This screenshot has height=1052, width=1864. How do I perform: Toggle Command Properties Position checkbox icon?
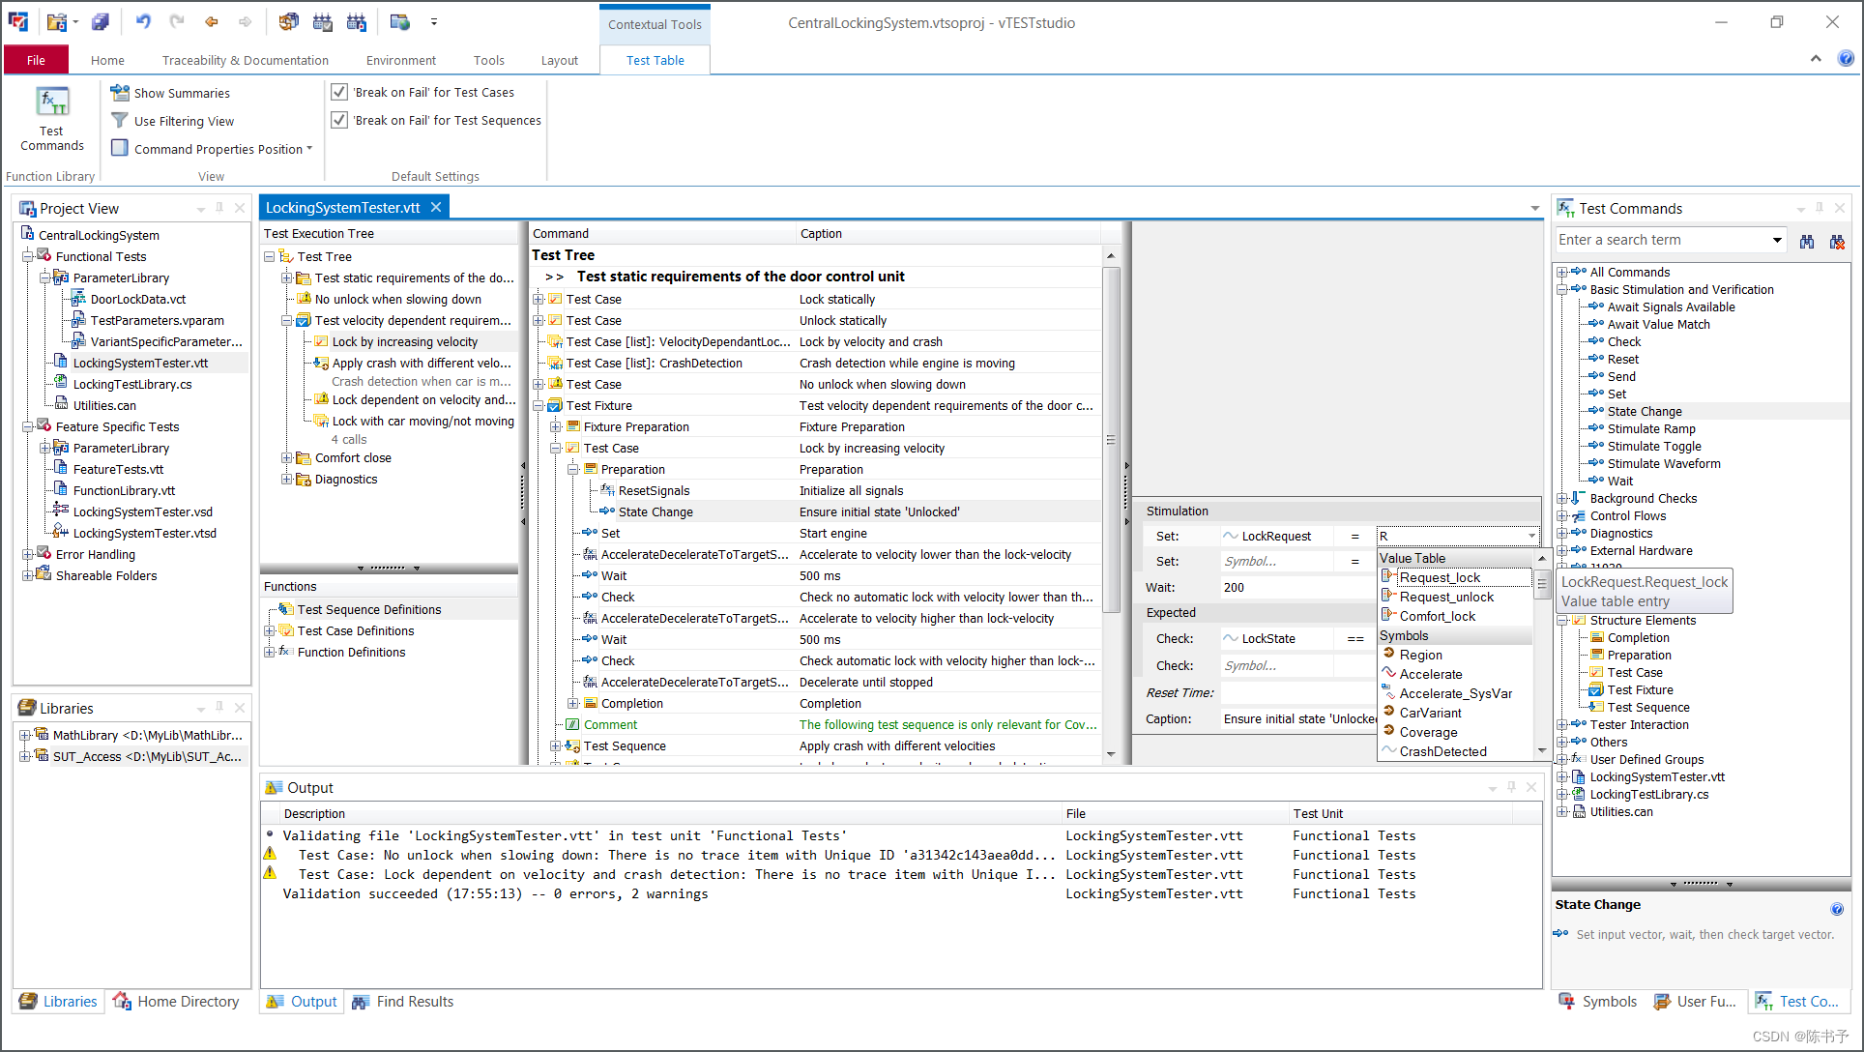point(120,148)
